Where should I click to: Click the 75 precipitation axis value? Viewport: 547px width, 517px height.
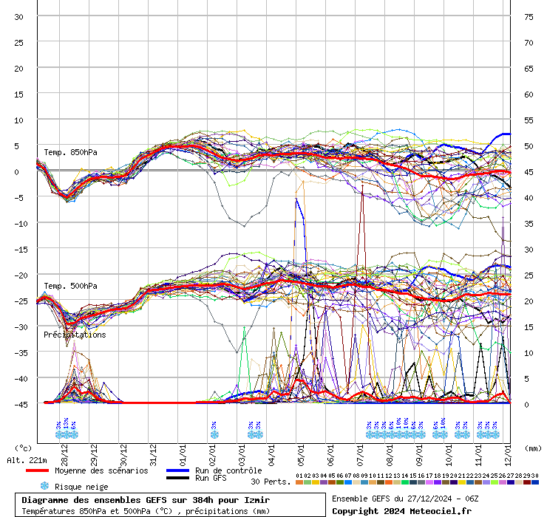(x=529, y=17)
